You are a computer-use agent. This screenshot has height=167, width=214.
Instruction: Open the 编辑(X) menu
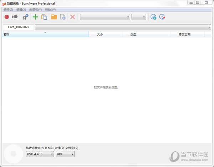pos(21,10)
